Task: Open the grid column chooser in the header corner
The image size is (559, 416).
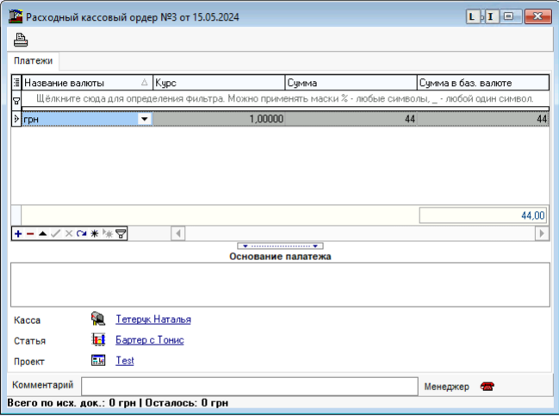Action: (16, 84)
